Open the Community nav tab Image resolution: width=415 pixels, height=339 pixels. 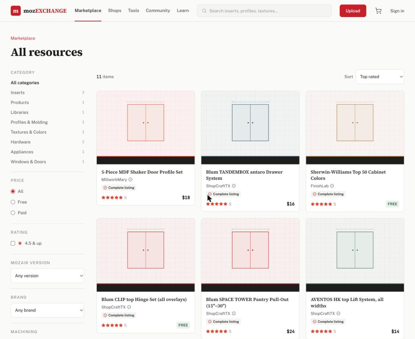(x=158, y=11)
